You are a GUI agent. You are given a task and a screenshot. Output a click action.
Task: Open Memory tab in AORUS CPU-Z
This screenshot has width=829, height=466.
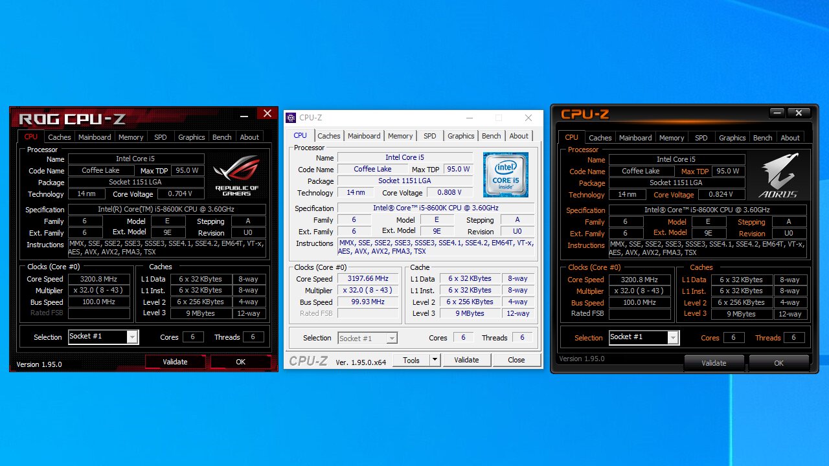coord(672,138)
